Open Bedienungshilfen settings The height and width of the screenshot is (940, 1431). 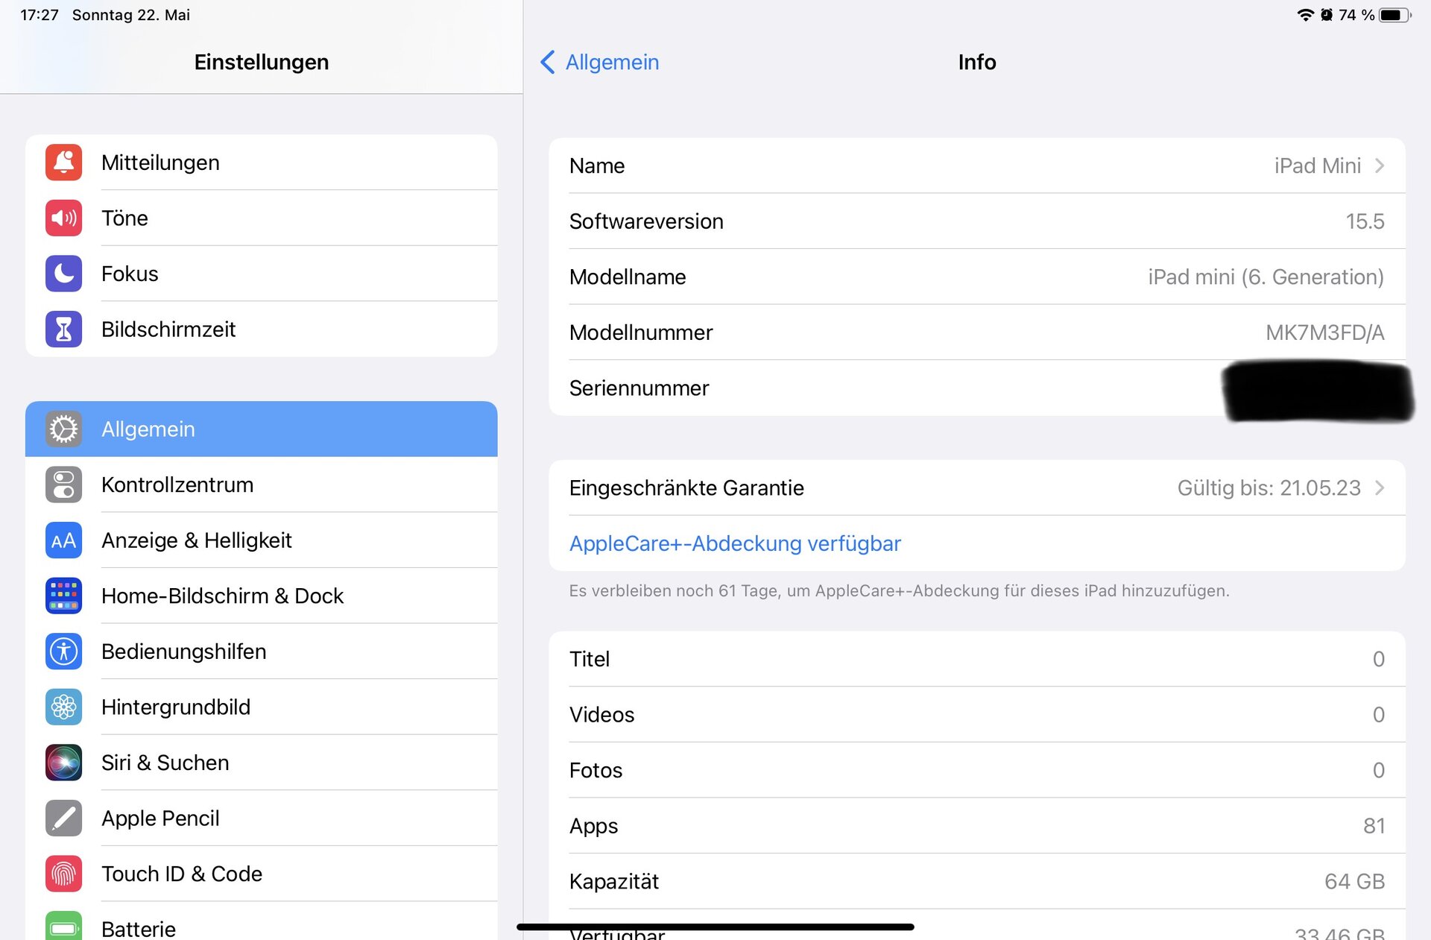pos(262,651)
